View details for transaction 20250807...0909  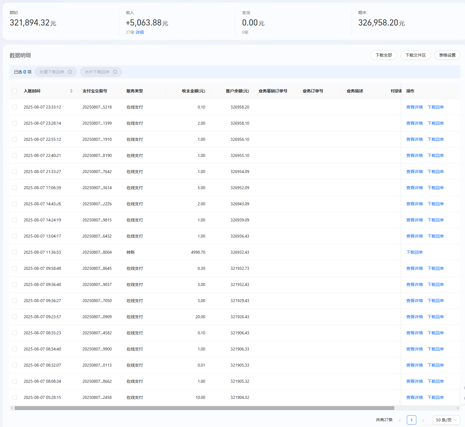[x=415, y=317]
